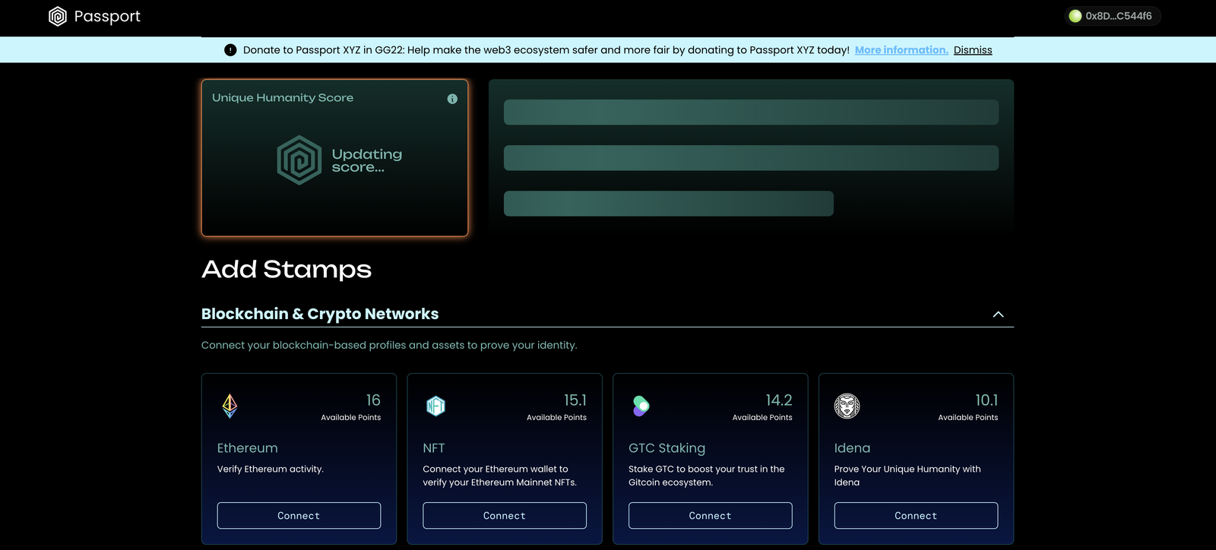Open the wallet address 0x8D...C544f6 button

point(1112,16)
